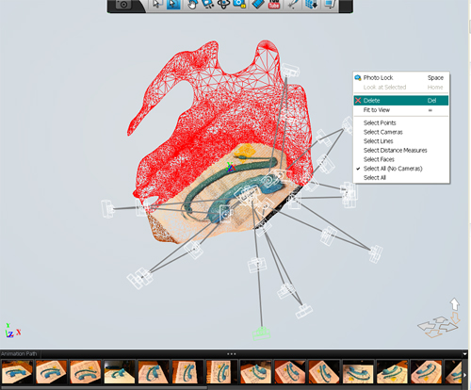
Task: Click the white up arrow navigation control
Action: 454,303
